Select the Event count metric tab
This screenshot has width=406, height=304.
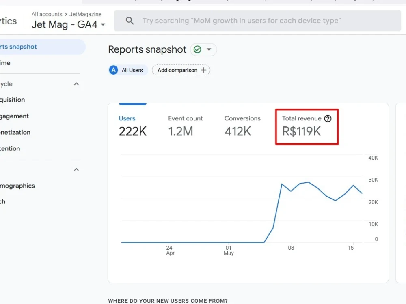tap(186, 126)
